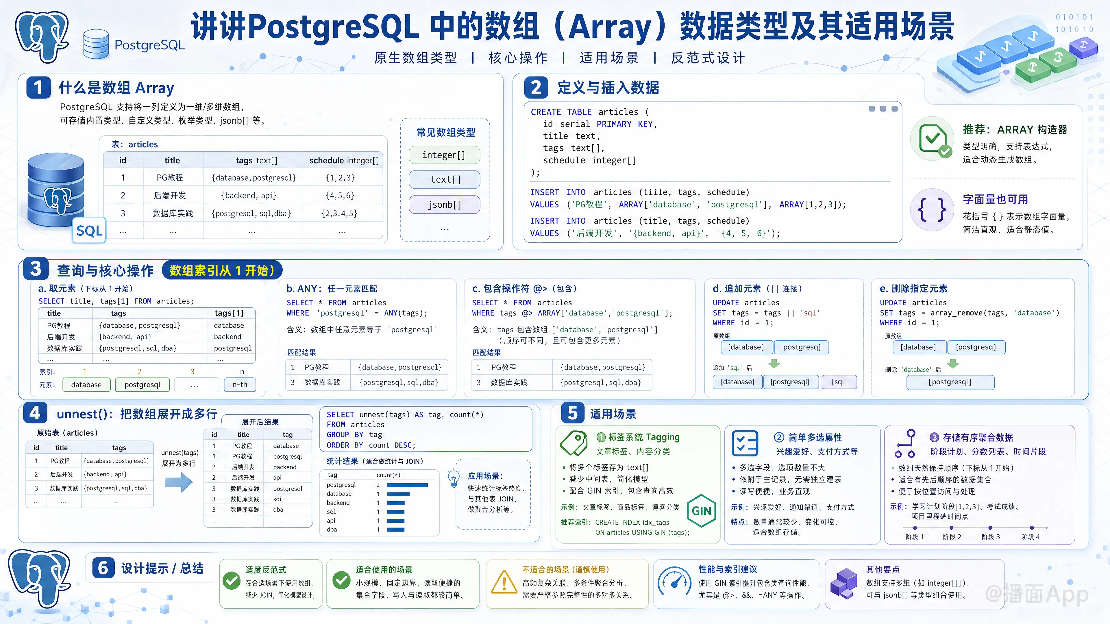Screen dimensions: 1110x624
Task: Click 原生数组类型 in the subtitle bar
Action: point(416,58)
